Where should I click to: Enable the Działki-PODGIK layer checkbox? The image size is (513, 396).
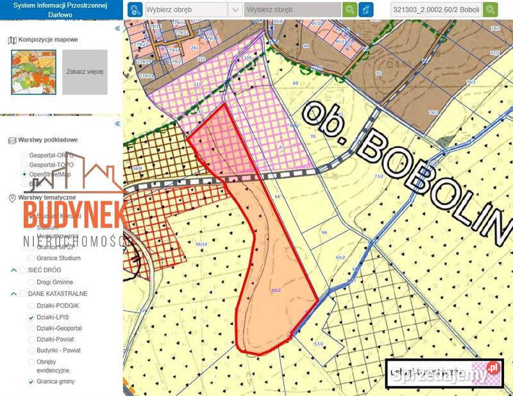click(32, 306)
